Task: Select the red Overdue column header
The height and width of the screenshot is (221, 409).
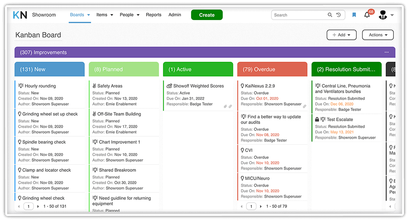Action: click(272, 70)
